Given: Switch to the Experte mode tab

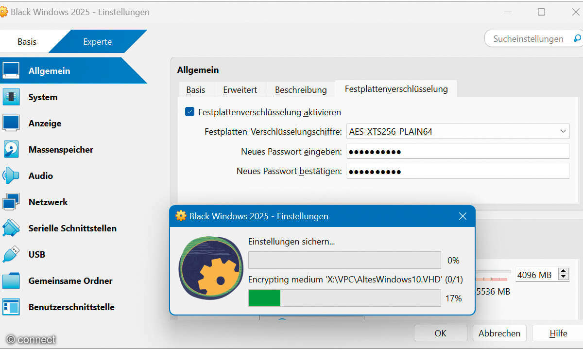Looking at the screenshot, I should point(97,42).
